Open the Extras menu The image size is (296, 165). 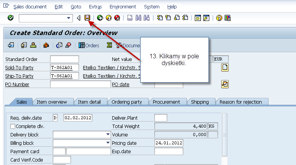95,7
